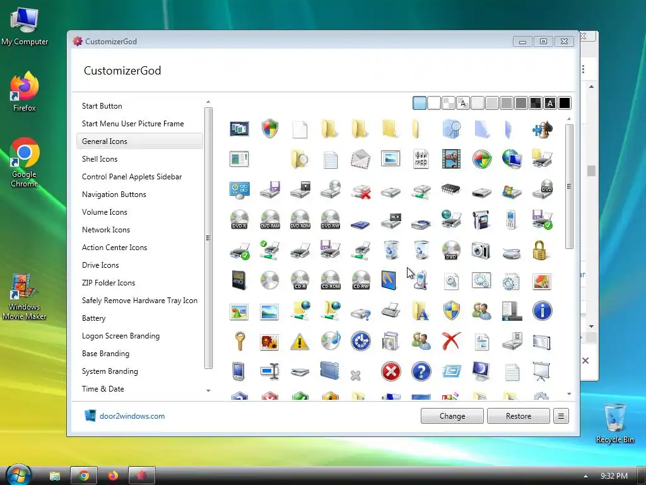Select Action Center Icons in the sidebar

pos(114,248)
